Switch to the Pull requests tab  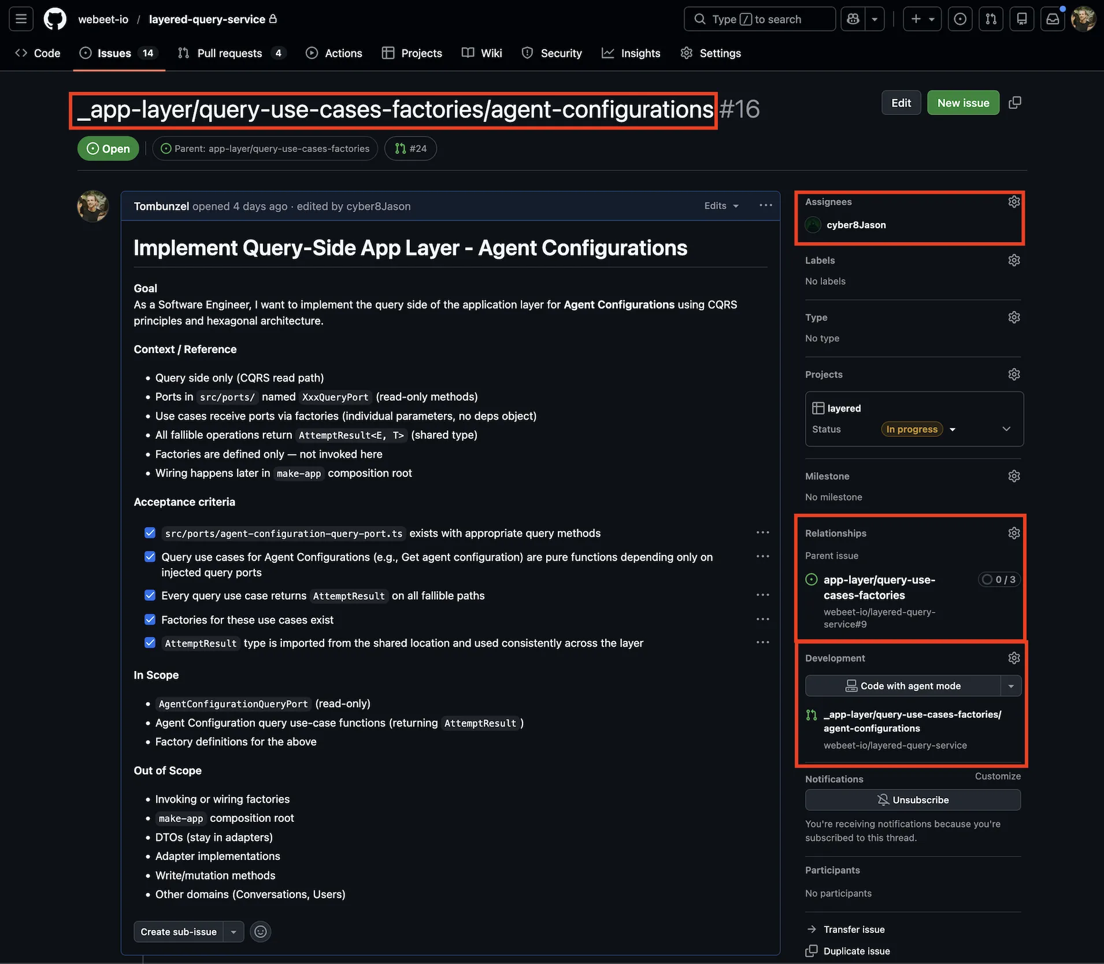pos(230,53)
